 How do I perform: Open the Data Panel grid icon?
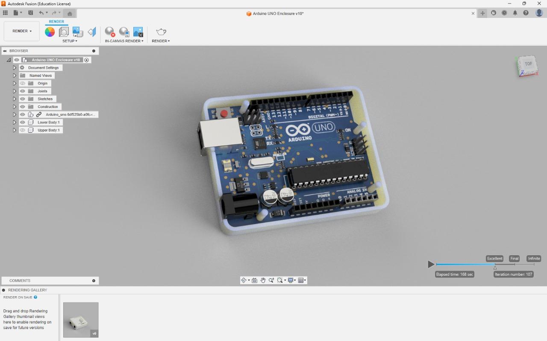point(5,13)
